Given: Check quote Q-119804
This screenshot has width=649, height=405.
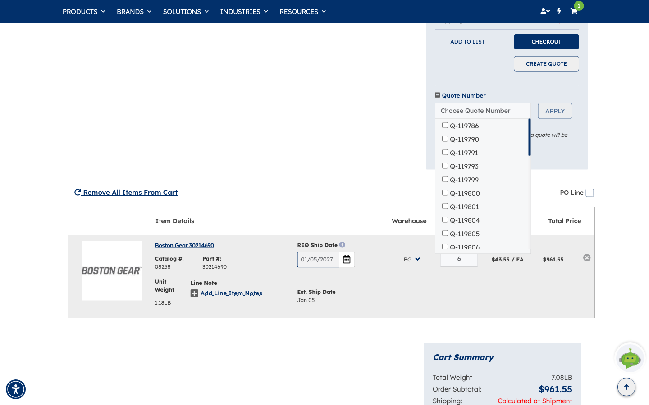Looking at the screenshot, I should click(x=445, y=220).
